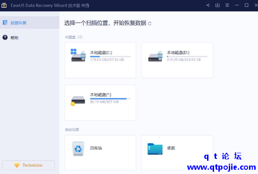Select the 本地磁盘(C:) drive card
Viewport: 258px width, 174px height.
(100, 60)
